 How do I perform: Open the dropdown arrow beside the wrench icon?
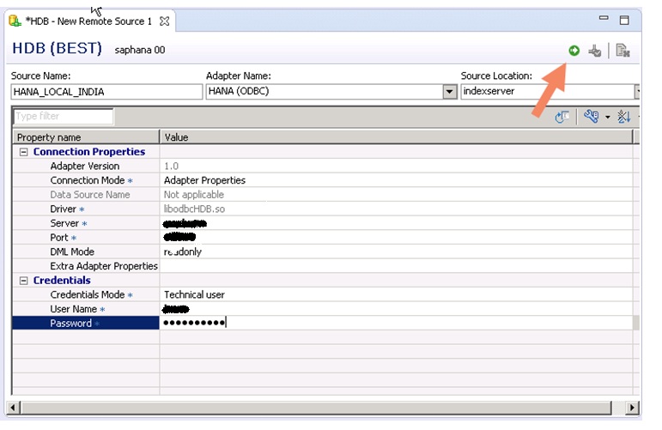coord(608,117)
